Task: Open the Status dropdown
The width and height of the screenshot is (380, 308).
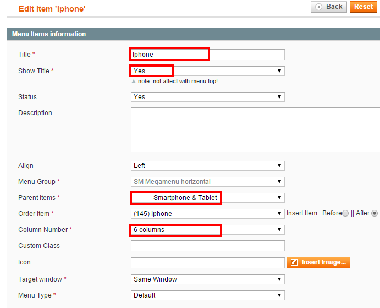Action: (x=208, y=97)
